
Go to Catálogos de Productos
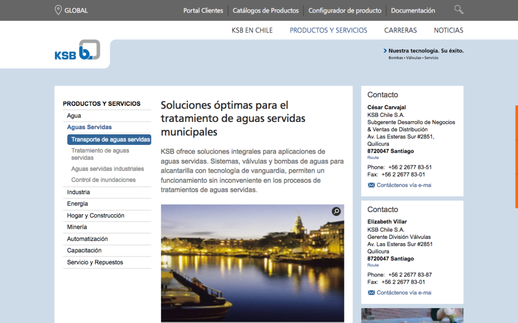[266, 11]
